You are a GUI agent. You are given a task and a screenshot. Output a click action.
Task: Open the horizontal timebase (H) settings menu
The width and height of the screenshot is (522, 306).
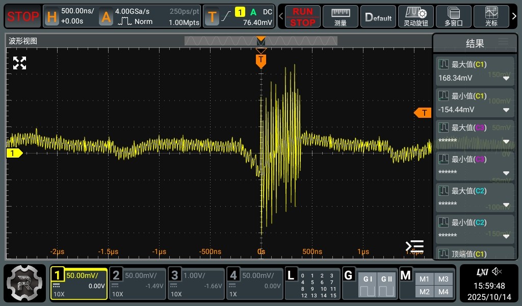71,16
